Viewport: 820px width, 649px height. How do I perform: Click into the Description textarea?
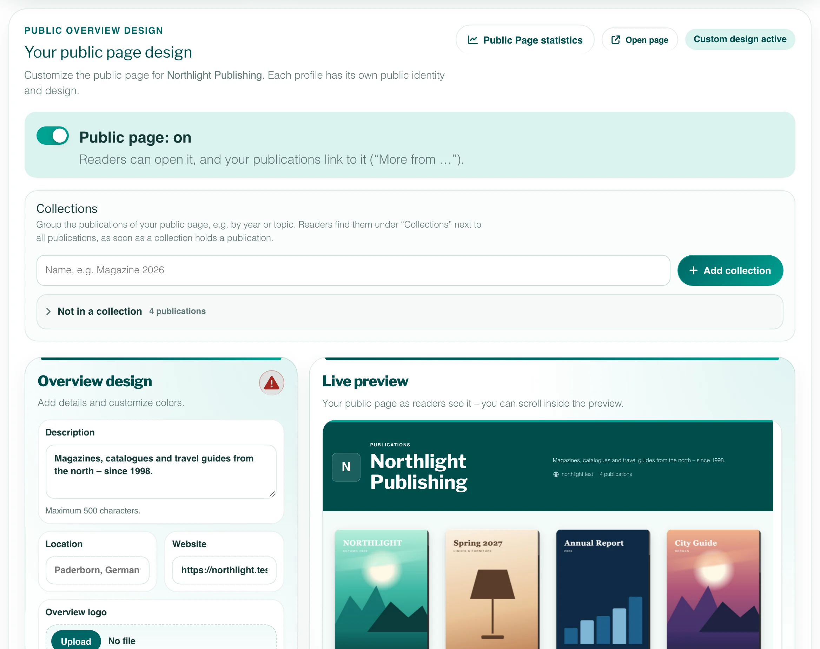tap(161, 472)
